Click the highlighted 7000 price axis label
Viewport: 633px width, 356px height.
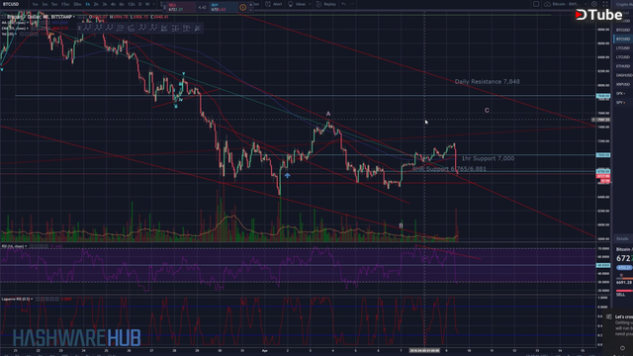(603, 155)
